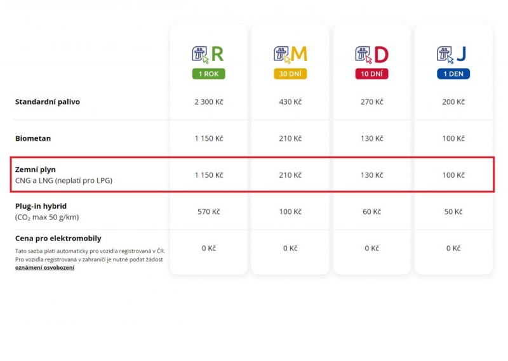Image resolution: width=508 pixels, height=361 pixels.
Task: Click the 2 300 Kč annual standard price
Action: (208, 102)
